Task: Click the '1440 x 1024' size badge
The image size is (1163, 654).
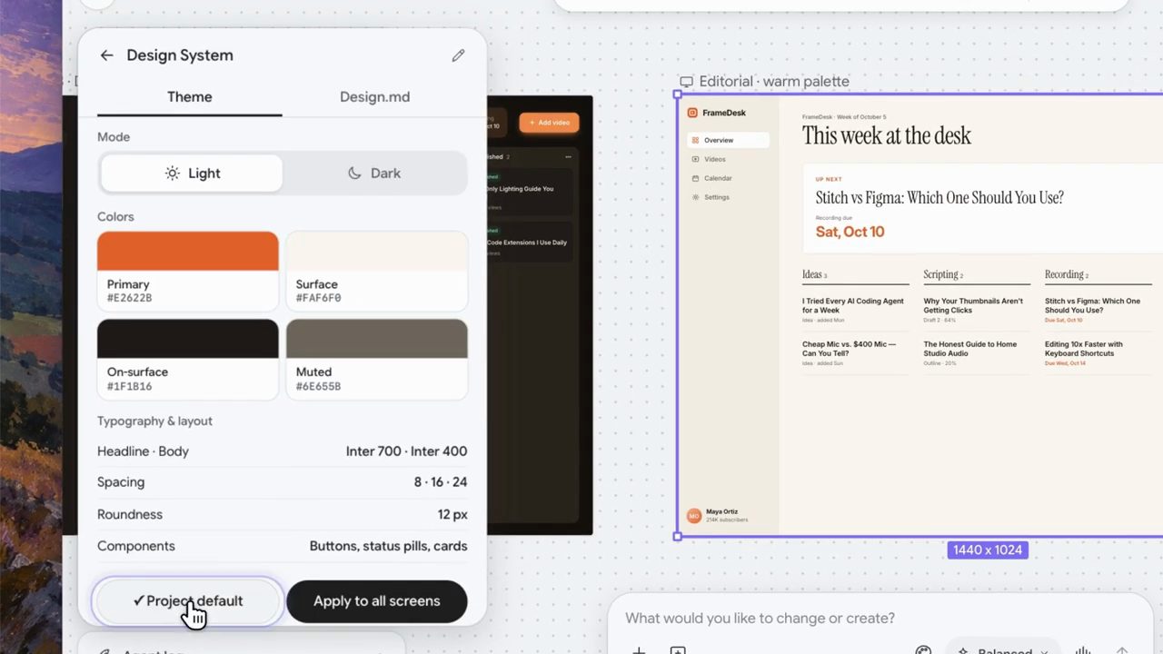Action: click(x=988, y=550)
